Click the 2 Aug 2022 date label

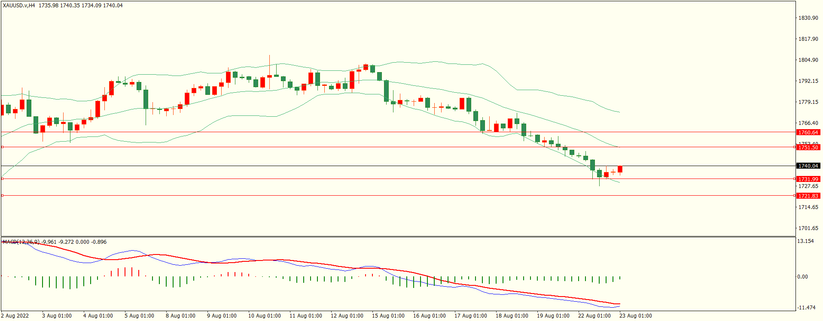pos(15,316)
